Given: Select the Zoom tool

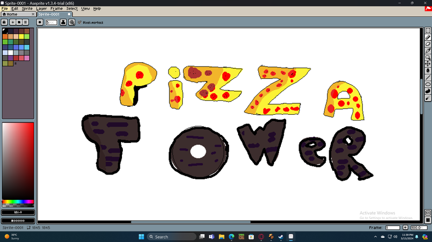Looking at the screenshot, I should click(x=428, y=57).
